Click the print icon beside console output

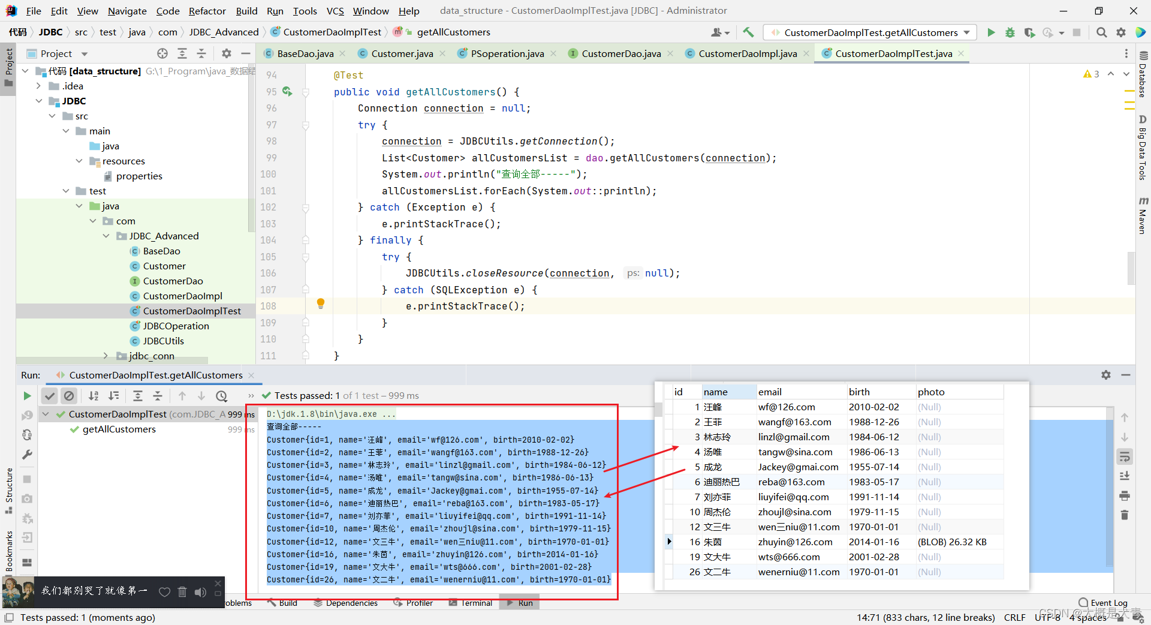point(1125,495)
